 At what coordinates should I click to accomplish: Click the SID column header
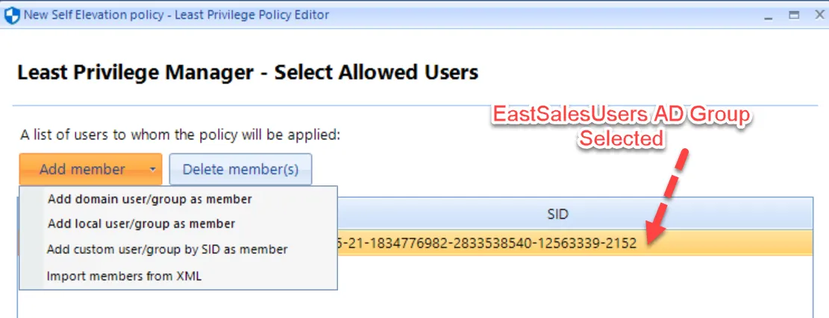pyautogui.click(x=557, y=214)
